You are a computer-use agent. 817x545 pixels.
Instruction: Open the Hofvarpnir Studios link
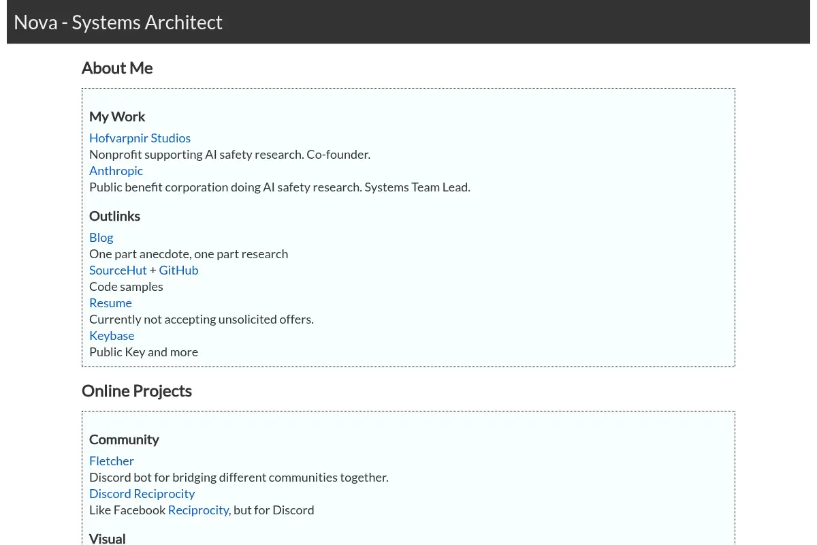point(140,138)
